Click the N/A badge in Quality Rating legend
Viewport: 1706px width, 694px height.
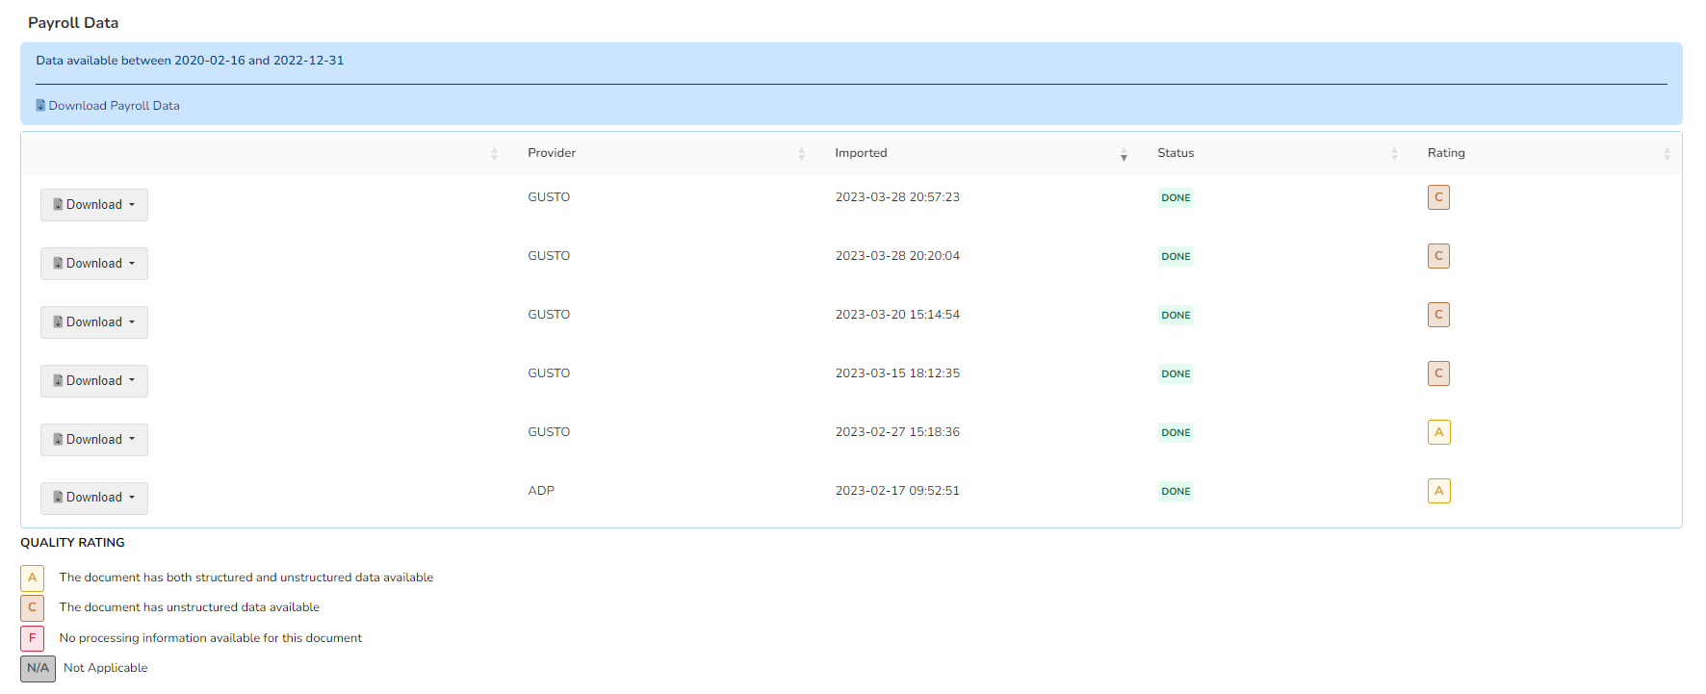(38, 668)
